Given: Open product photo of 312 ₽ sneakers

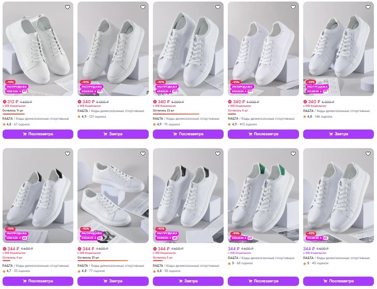Looking at the screenshot, I should click(38, 49).
